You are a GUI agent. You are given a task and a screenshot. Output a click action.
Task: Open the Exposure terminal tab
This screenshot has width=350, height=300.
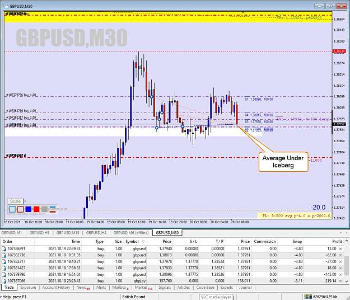[28, 288]
